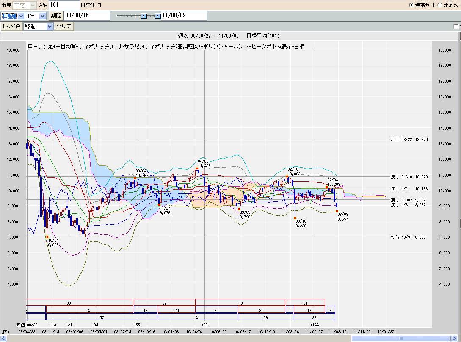This screenshot has height=342, width=461.
Task: Click the 期間 button
Action: pos(56,16)
